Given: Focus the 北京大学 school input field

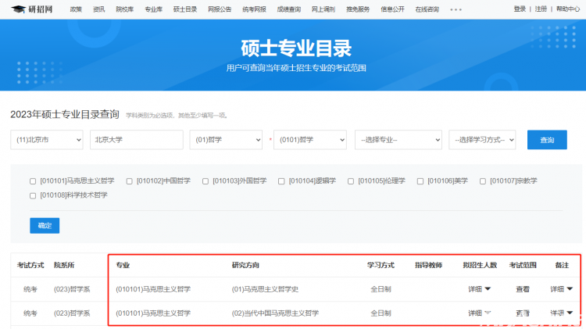Looking at the screenshot, I should pyautogui.click(x=137, y=140).
